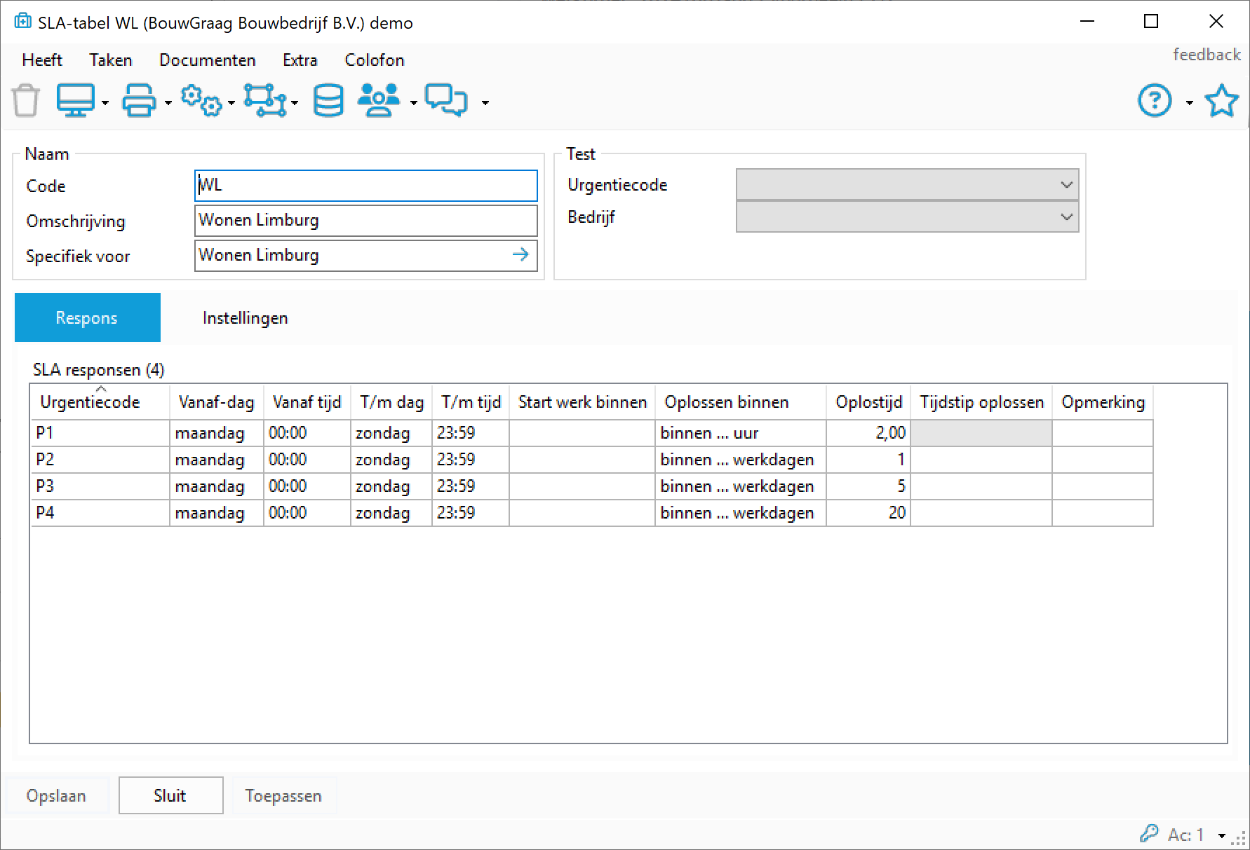Click the chat bubbles icon
This screenshot has height=850, width=1250.
pos(446,101)
